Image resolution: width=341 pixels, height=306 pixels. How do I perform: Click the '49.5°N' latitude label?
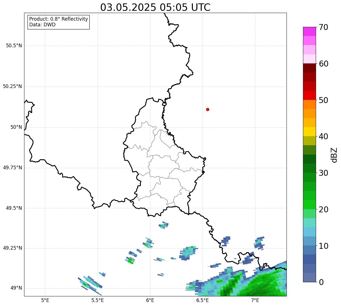(x=14, y=208)
